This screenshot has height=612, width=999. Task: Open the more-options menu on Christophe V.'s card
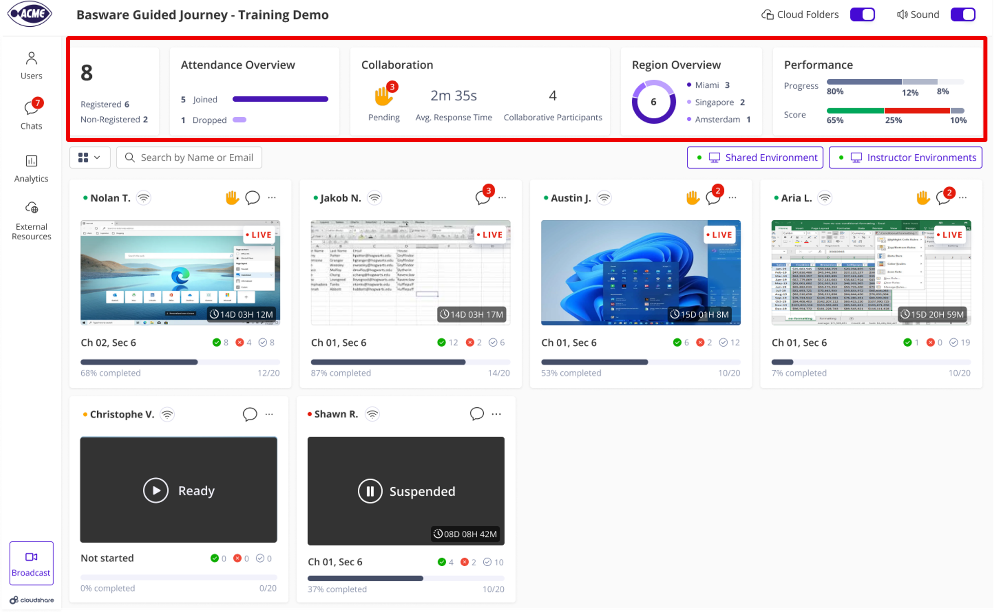(x=270, y=414)
